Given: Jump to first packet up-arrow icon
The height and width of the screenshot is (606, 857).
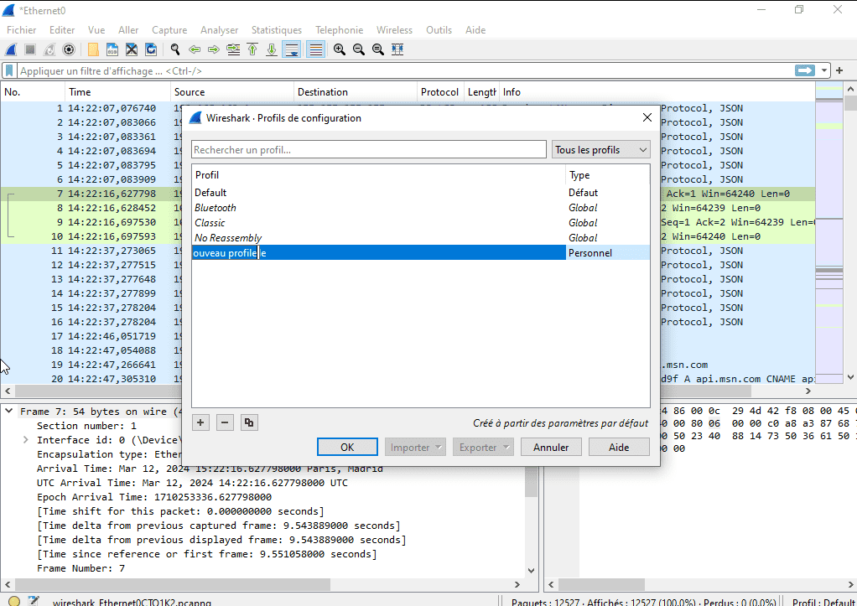Looking at the screenshot, I should click(x=252, y=49).
